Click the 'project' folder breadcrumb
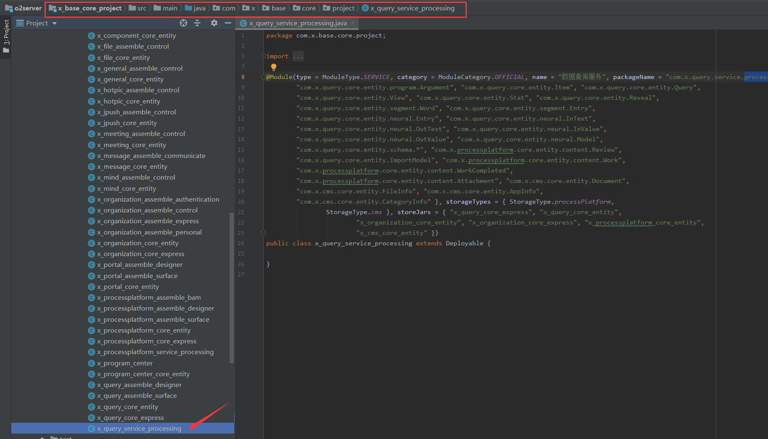 tap(343, 8)
